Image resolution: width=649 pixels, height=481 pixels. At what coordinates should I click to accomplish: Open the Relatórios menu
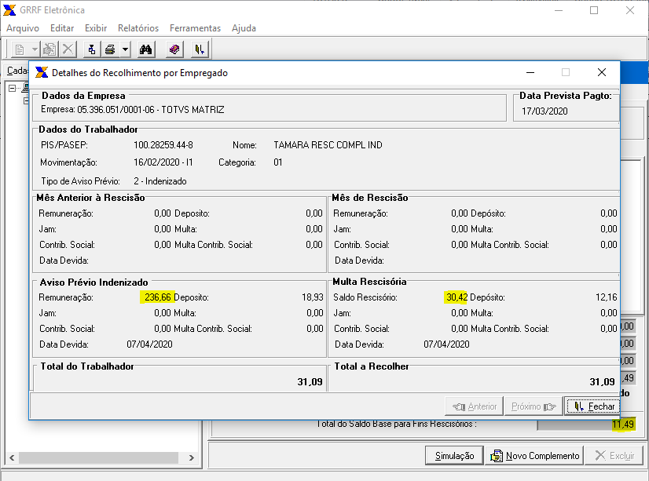coord(138,28)
